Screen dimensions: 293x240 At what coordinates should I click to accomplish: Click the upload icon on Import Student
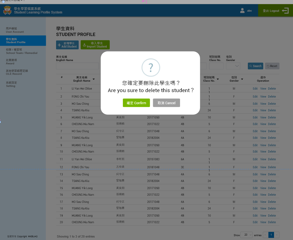pos(84,45)
